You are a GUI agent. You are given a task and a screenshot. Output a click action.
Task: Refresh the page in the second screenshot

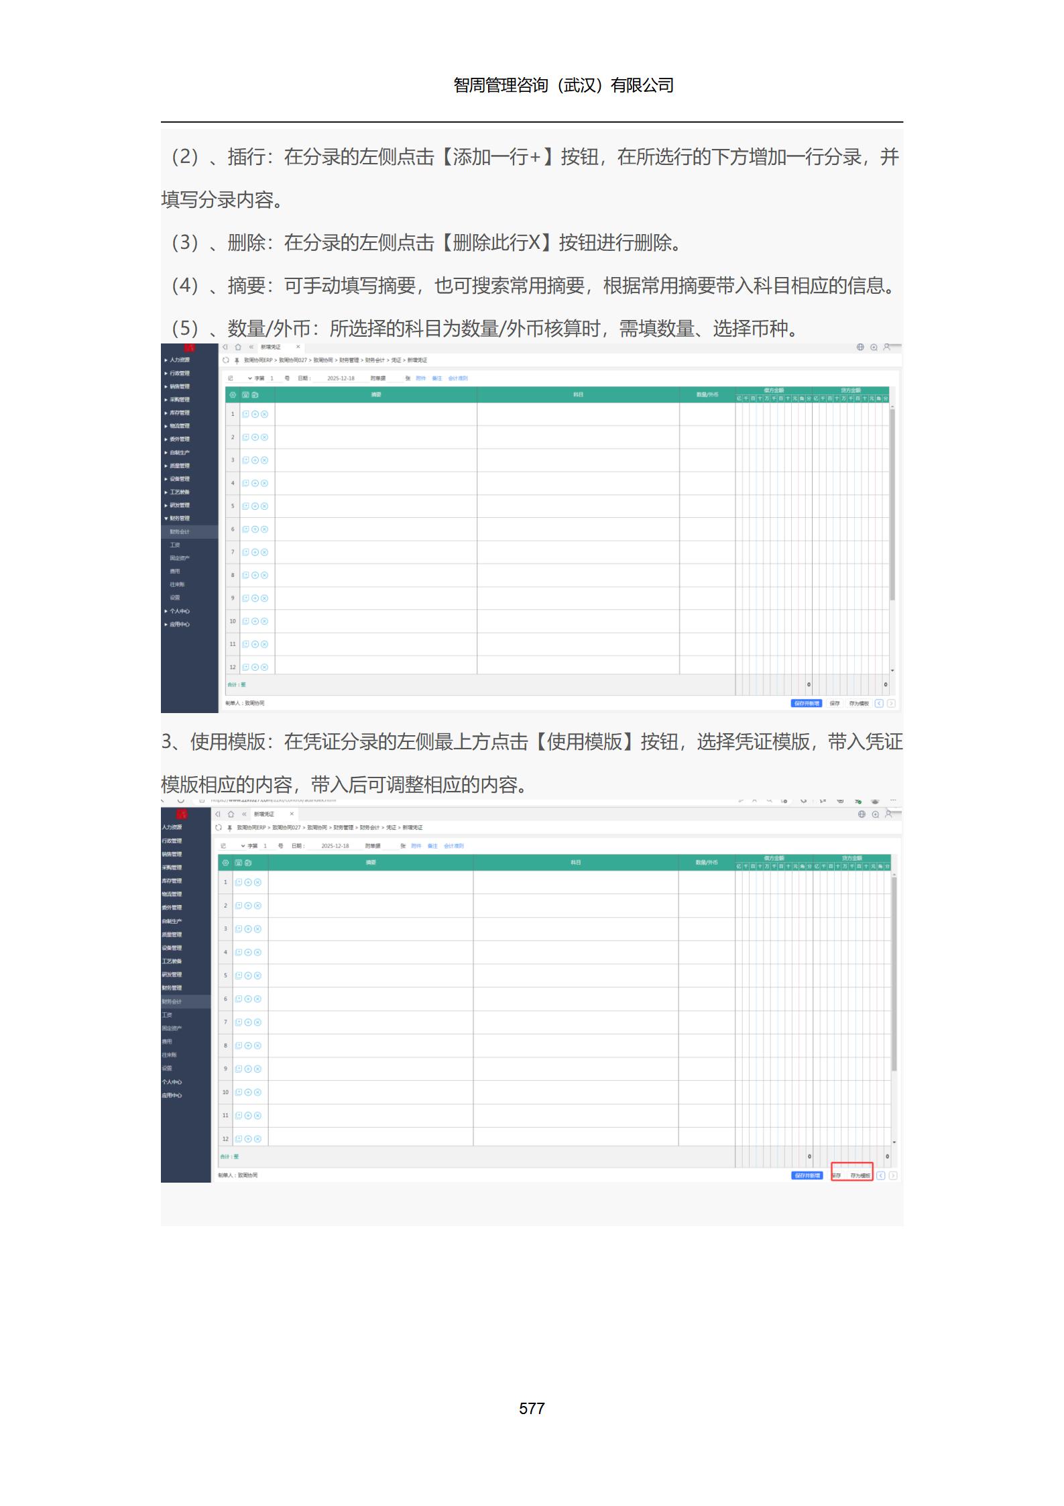coord(219,828)
